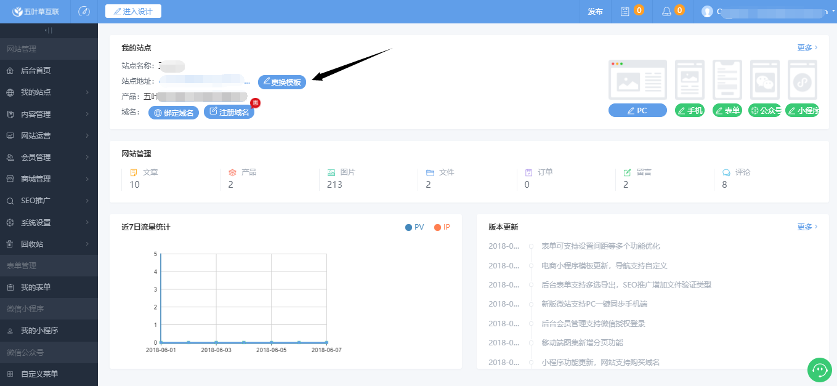The image size is (837, 386).
Task: Click the 文章 article count icon
Action: pos(134,172)
